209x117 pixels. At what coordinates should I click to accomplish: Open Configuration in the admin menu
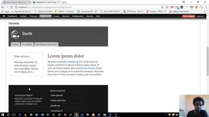click(78, 16)
